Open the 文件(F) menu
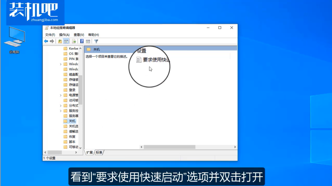The height and width of the screenshot is (186, 332). (50, 35)
